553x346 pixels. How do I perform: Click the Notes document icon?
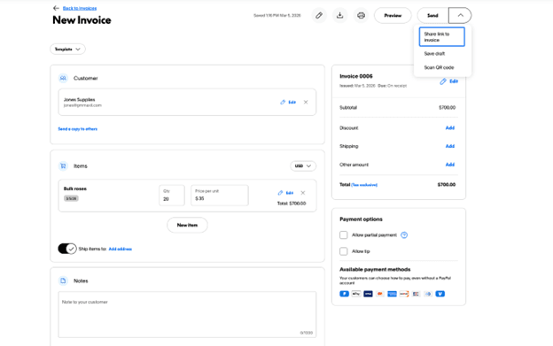pos(63,281)
